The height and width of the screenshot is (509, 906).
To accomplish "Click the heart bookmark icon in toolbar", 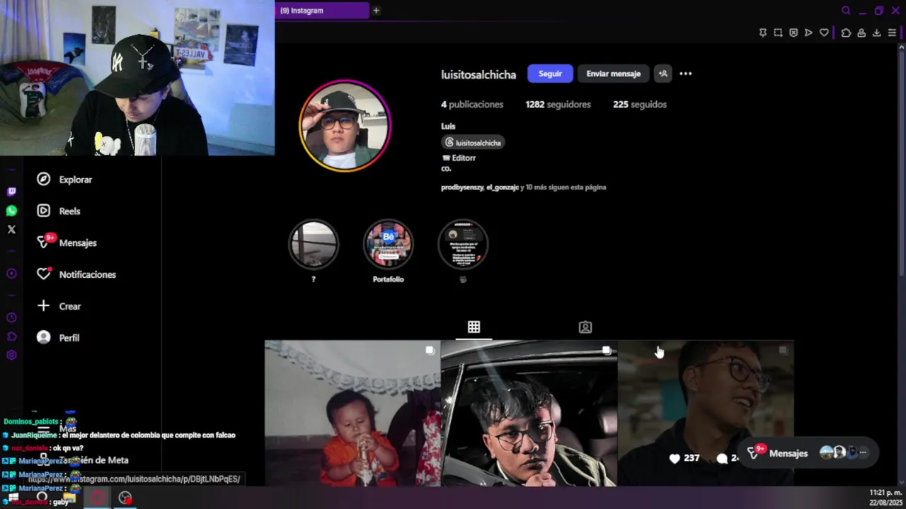I will tap(824, 33).
